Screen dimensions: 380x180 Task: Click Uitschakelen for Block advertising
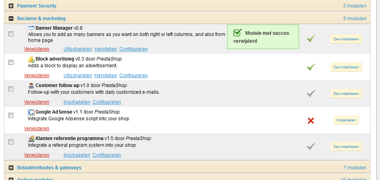pos(78,76)
